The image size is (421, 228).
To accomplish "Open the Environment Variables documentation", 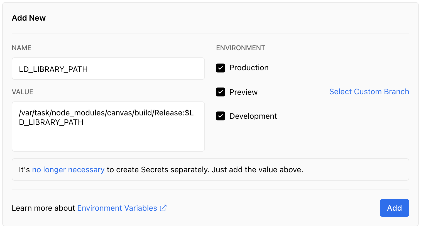I will (117, 208).
